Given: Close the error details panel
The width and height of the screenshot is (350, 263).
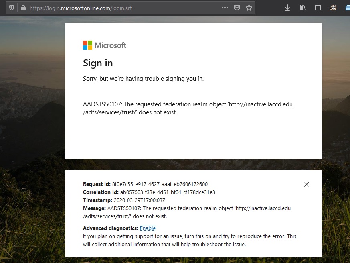Looking at the screenshot, I should click(307, 184).
